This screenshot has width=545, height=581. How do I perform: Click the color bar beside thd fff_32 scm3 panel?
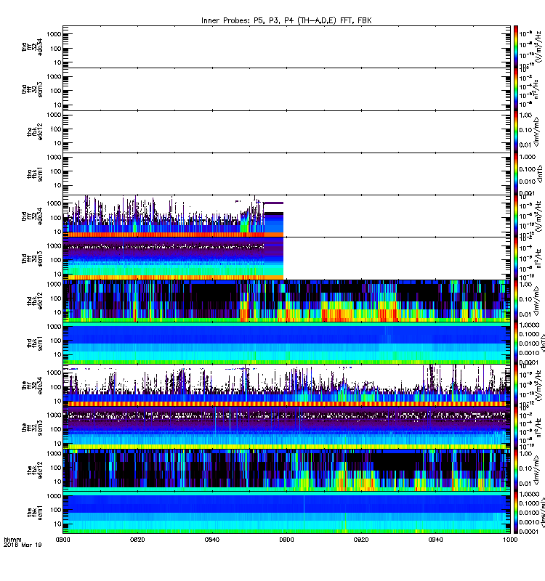(516, 259)
